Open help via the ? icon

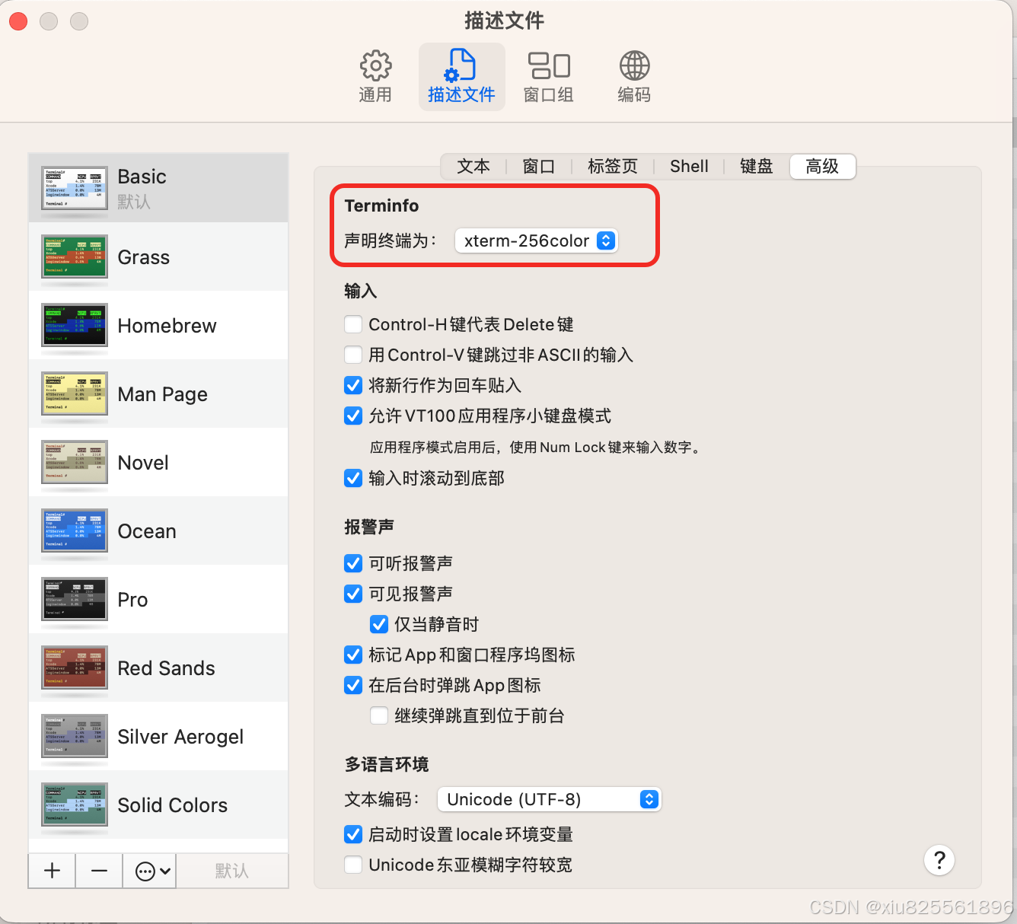coord(939,859)
